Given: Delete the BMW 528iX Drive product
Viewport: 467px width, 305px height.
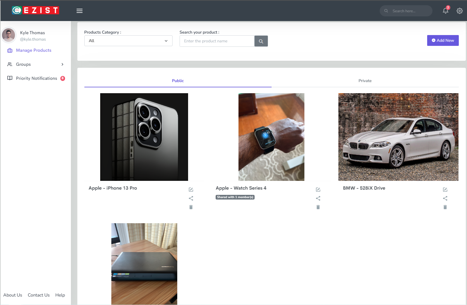Looking at the screenshot, I should tap(445, 207).
